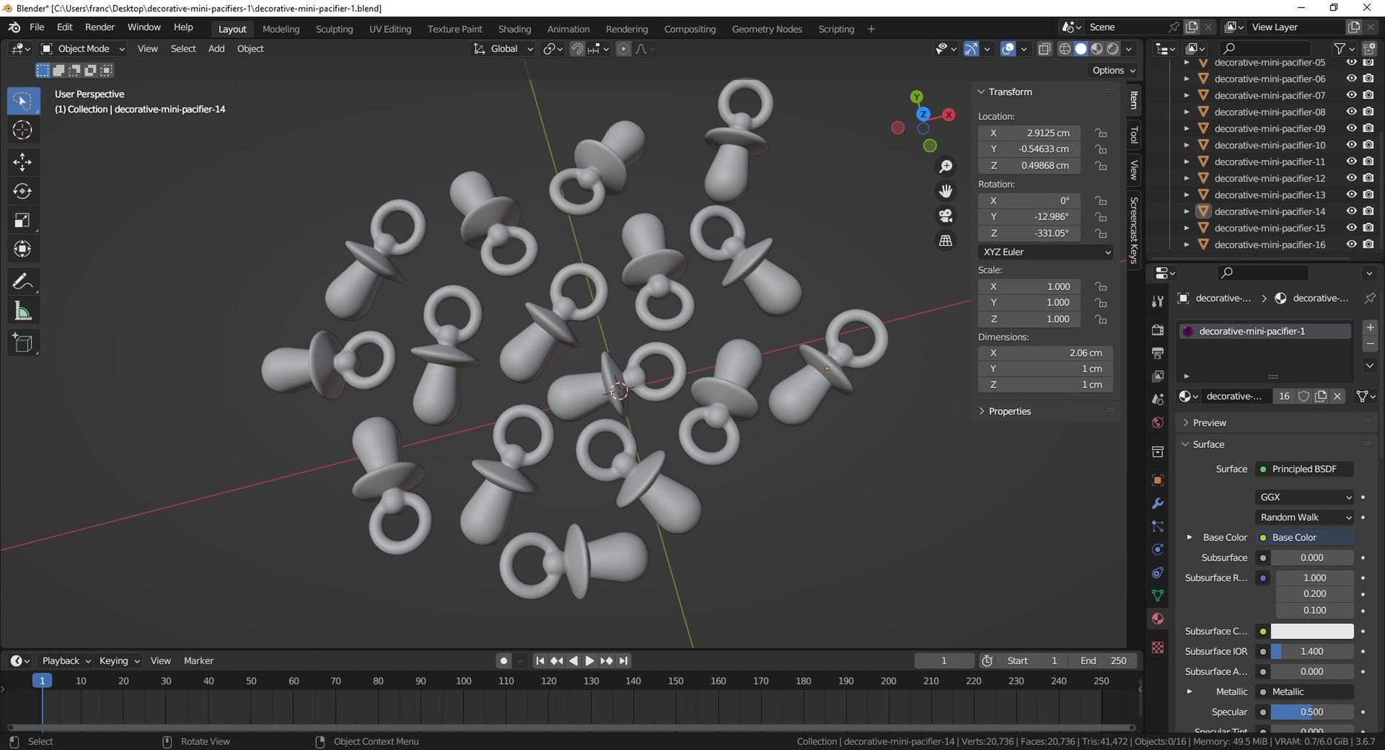Open Global transform orientation dropdown
Screen dimensions: 1385x750
pyautogui.click(x=504, y=49)
